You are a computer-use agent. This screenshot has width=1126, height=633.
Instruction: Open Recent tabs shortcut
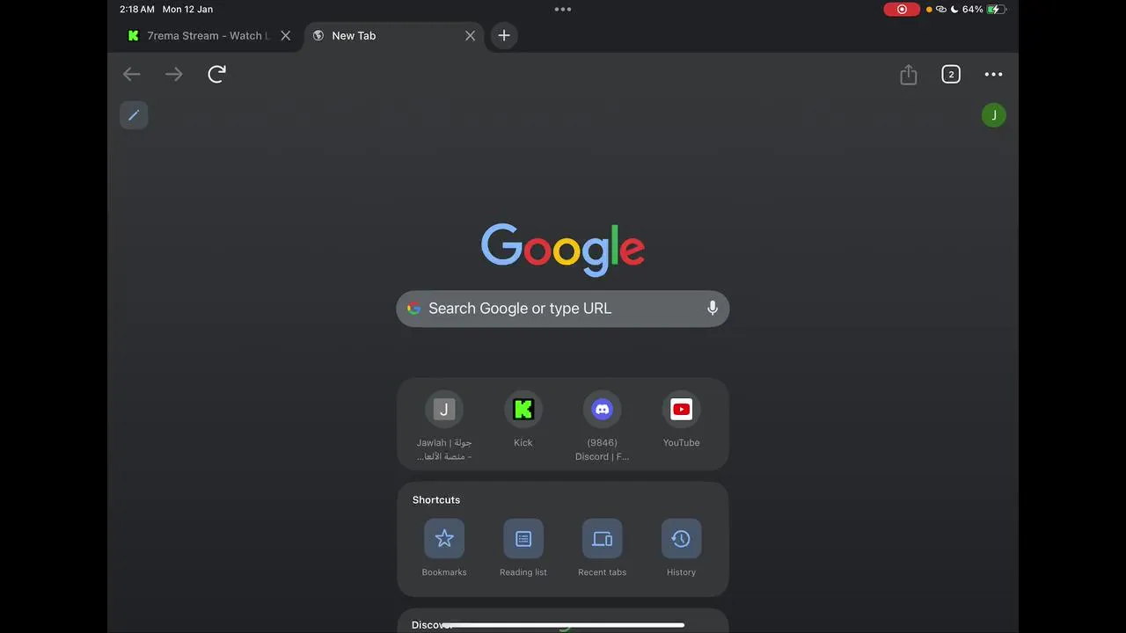(x=603, y=548)
